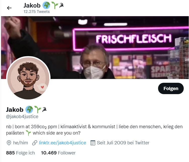View the 885 Folge ich list

(20, 153)
